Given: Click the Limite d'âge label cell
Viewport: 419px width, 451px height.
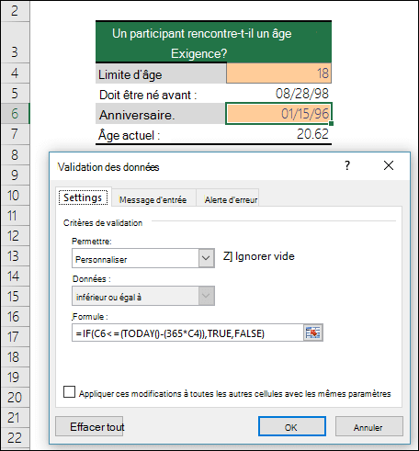Looking at the screenshot, I should pos(161,73).
